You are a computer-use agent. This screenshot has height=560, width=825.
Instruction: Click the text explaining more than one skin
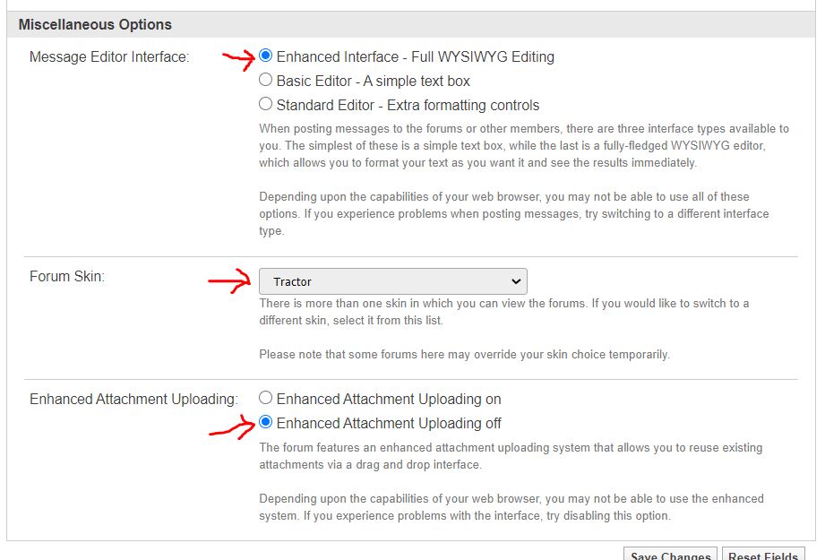[503, 311]
